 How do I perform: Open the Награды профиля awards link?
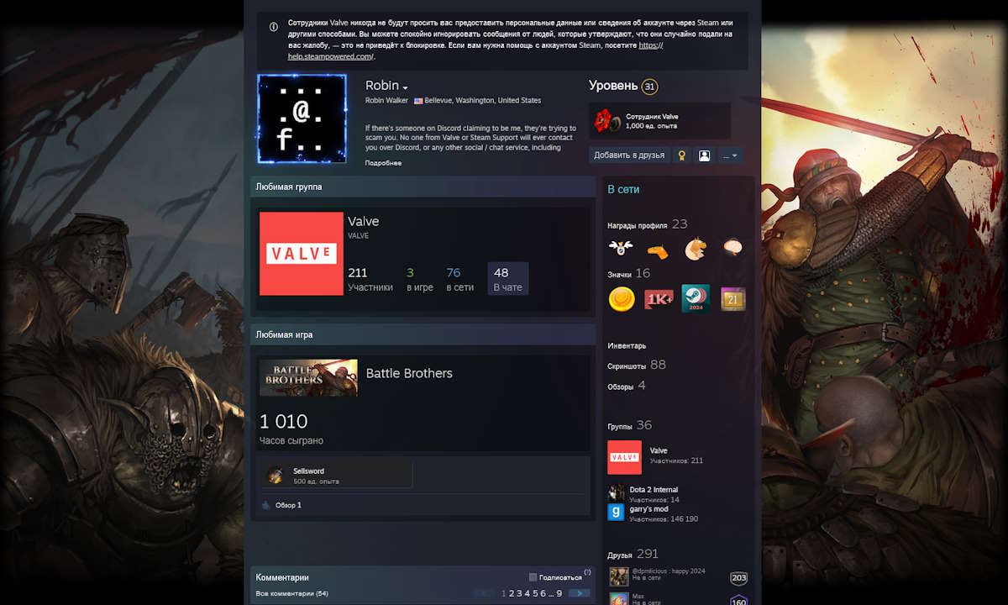click(x=647, y=224)
